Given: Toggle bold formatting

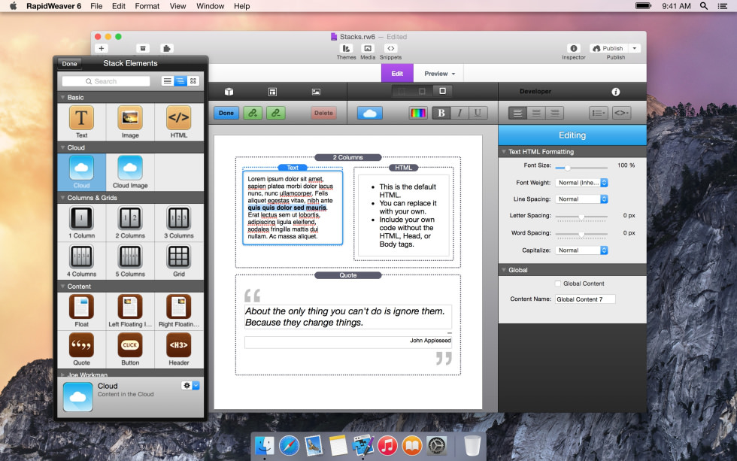Looking at the screenshot, I should [x=441, y=113].
